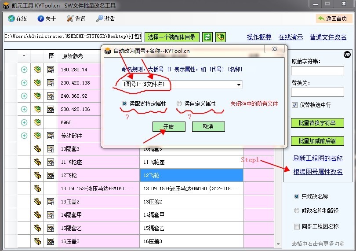
Task: Open the 关于 menu item
Action: (47, 18)
